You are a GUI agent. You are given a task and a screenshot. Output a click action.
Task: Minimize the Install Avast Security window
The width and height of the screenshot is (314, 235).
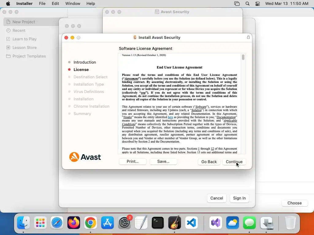coord(72,38)
